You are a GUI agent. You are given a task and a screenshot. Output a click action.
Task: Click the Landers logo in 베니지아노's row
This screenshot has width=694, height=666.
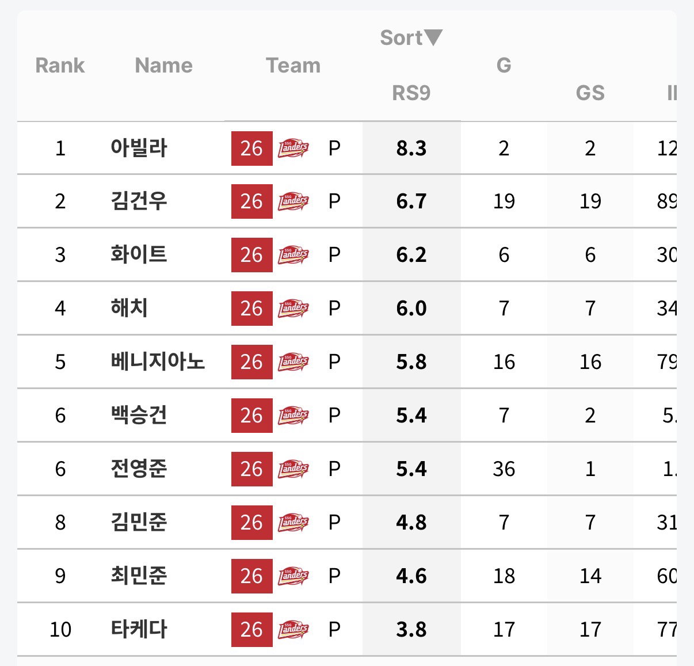[293, 362]
